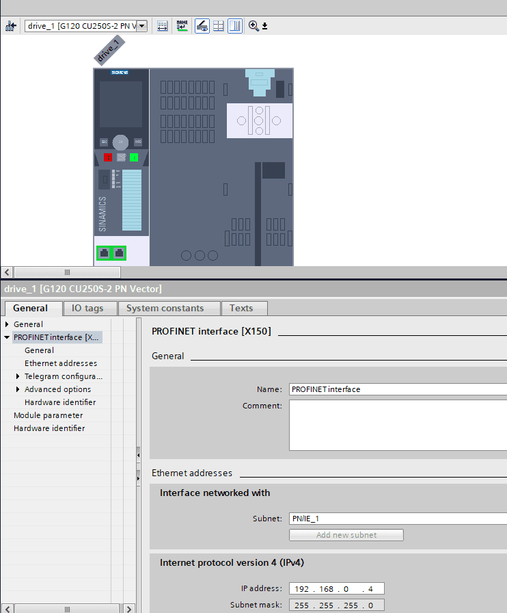Screen dimensions: 507x613
Task: Click Internet protocol version 4 (IPv4) heading
Action: click(232, 562)
